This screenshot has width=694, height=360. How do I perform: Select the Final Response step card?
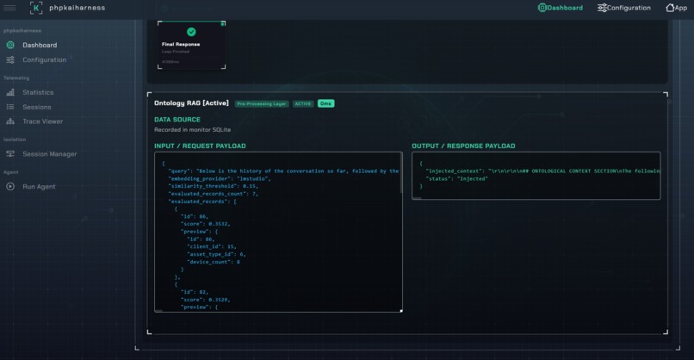coord(192,45)
